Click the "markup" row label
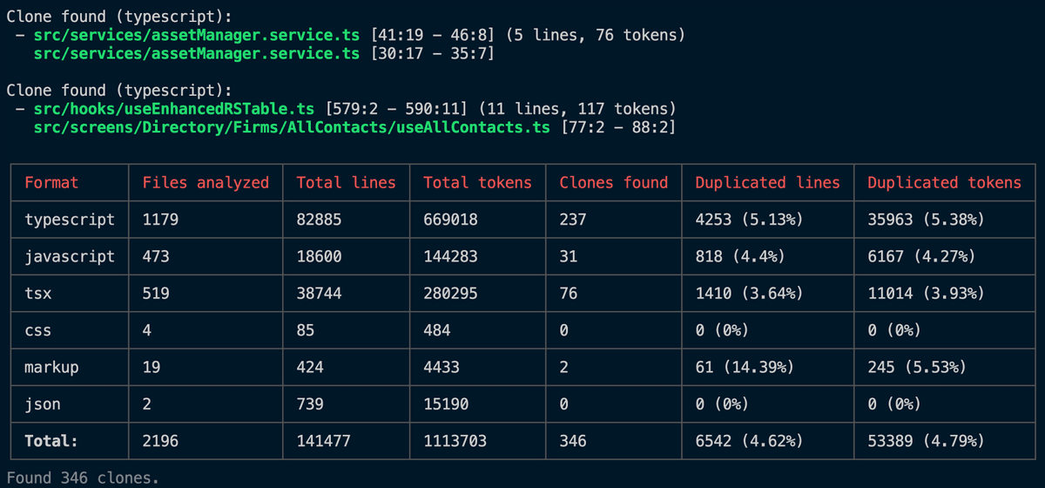The width and height of the screenshot is (1045, 488). coord(51,368)
